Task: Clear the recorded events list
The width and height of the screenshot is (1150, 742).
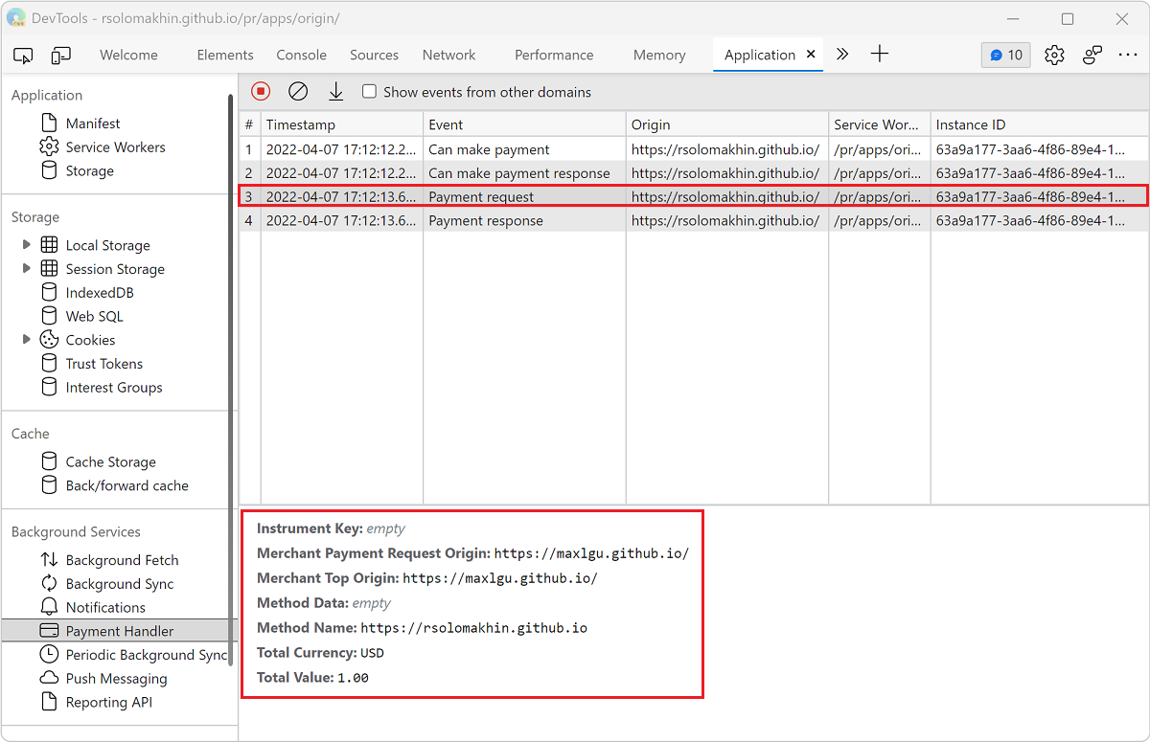Action: tap(298, 91)
